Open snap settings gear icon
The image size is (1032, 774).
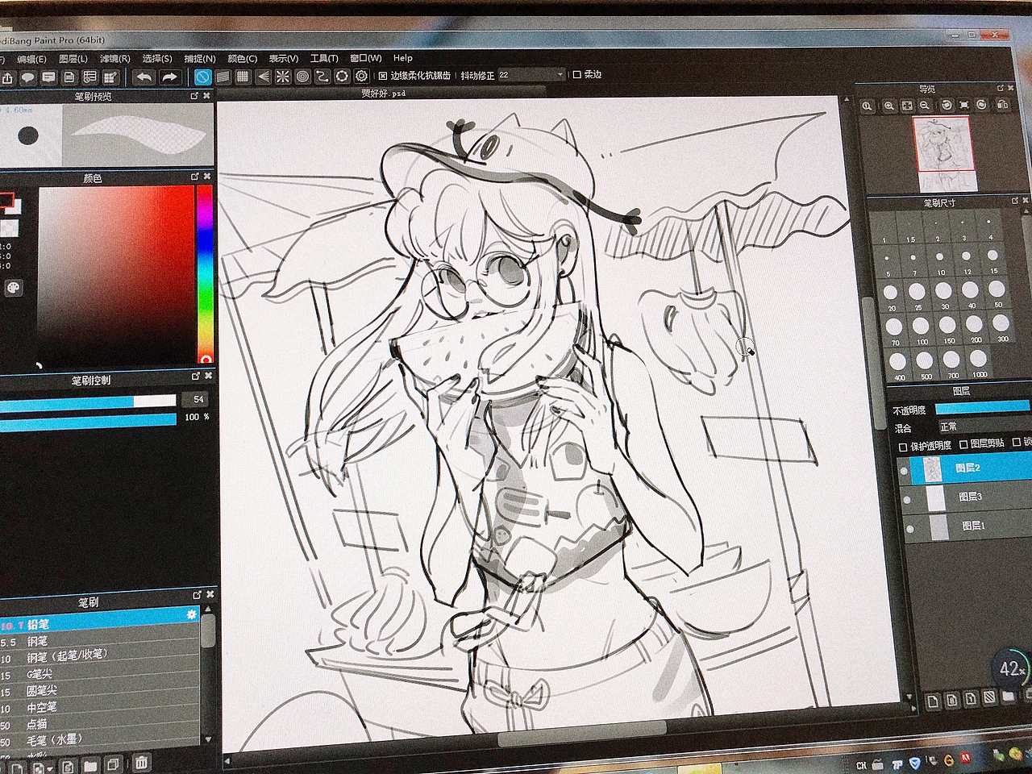pos(361,76)
